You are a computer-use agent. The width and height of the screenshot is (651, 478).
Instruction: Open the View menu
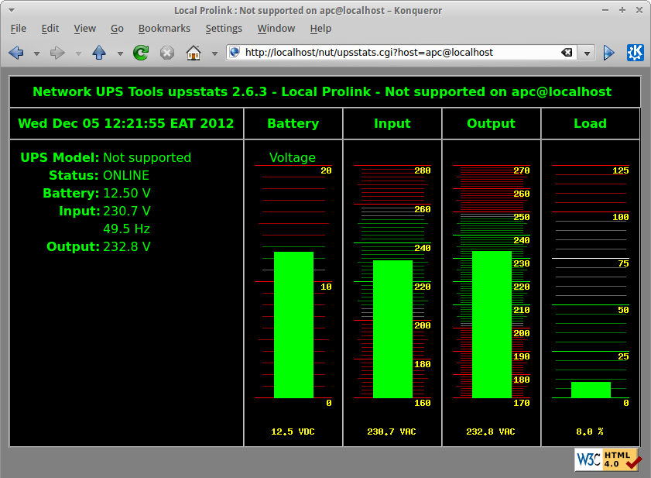84,28
